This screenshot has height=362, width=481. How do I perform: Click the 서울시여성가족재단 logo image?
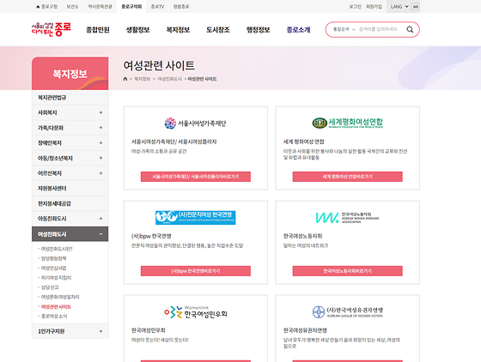[x=195, y=124]
